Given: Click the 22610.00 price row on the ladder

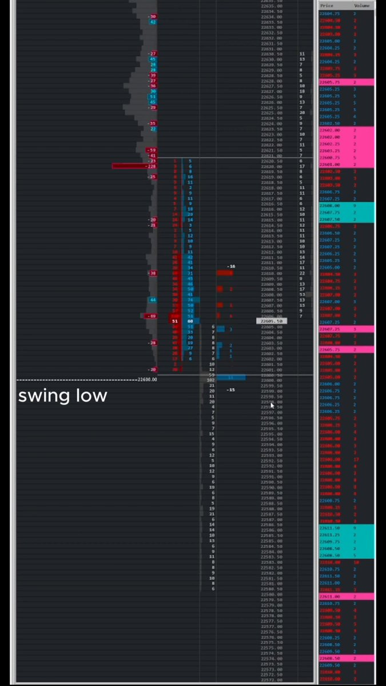Looking at the screenshot, I should [x=272, y=274].
